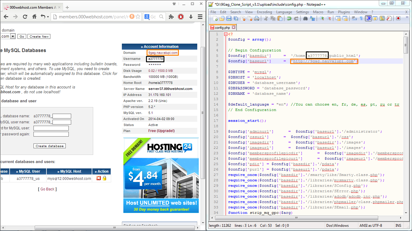
Task: Open the user defined language dialog icon
Action: pos(375,18)
